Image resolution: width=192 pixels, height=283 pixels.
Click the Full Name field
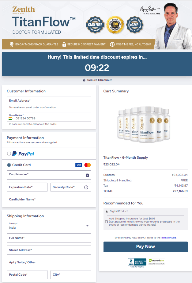tap(49, 238)
